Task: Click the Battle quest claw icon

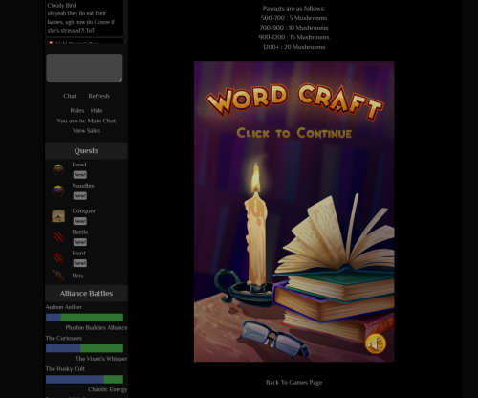Action: click(x=58, y=237)
